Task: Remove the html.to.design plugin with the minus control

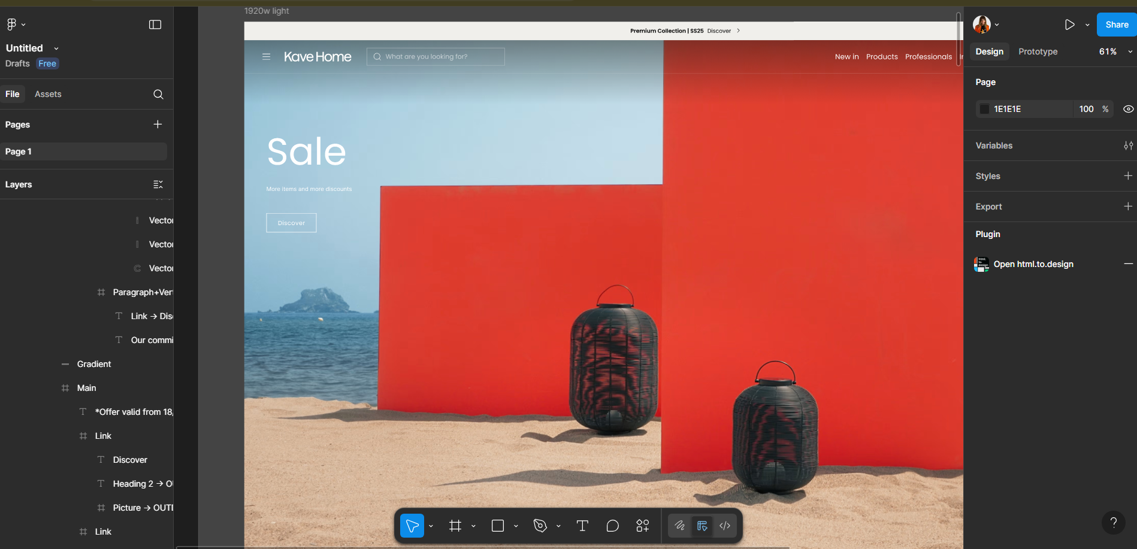Action: [x=1129, y=263]
